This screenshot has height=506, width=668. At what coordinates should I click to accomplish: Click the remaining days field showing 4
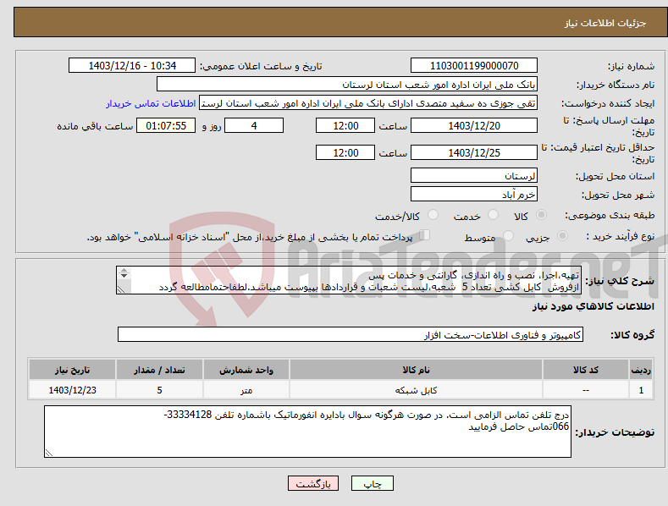pos(254,125)
